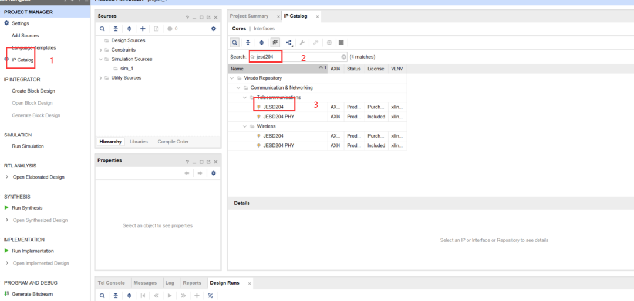Collapse Communication & Networking category
This screenshot has width=634, height=301.
(x=238, y=88)
